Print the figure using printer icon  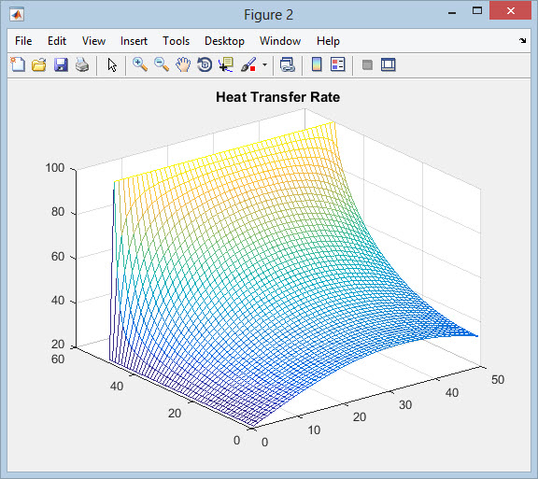(x=82, y=64)
